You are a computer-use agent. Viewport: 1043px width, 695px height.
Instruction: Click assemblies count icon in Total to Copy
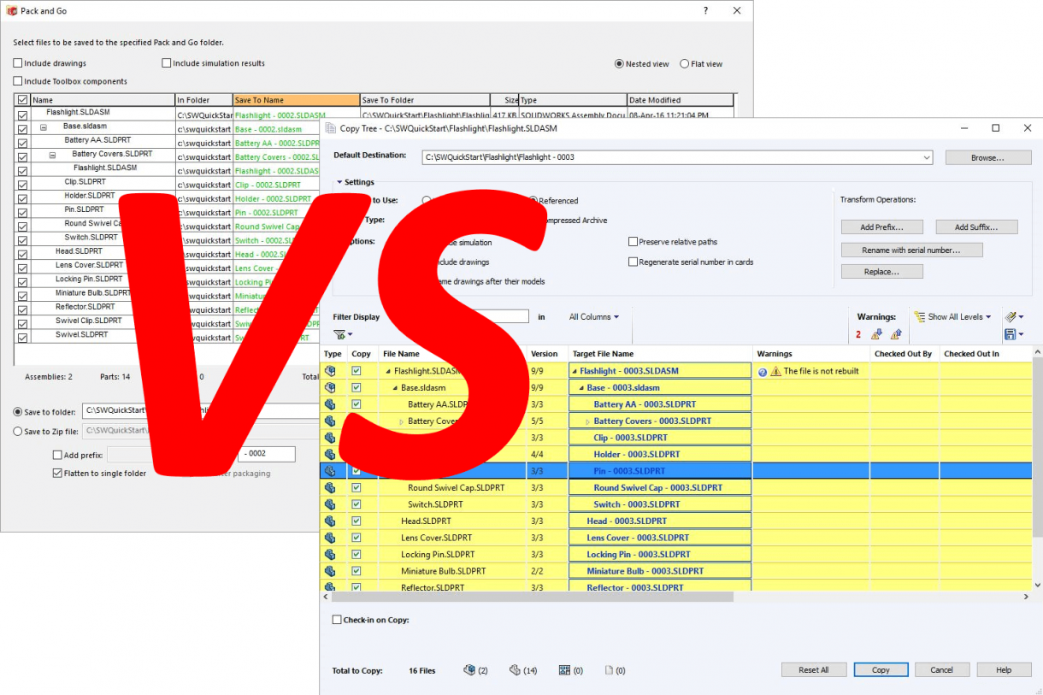(468, 670)
